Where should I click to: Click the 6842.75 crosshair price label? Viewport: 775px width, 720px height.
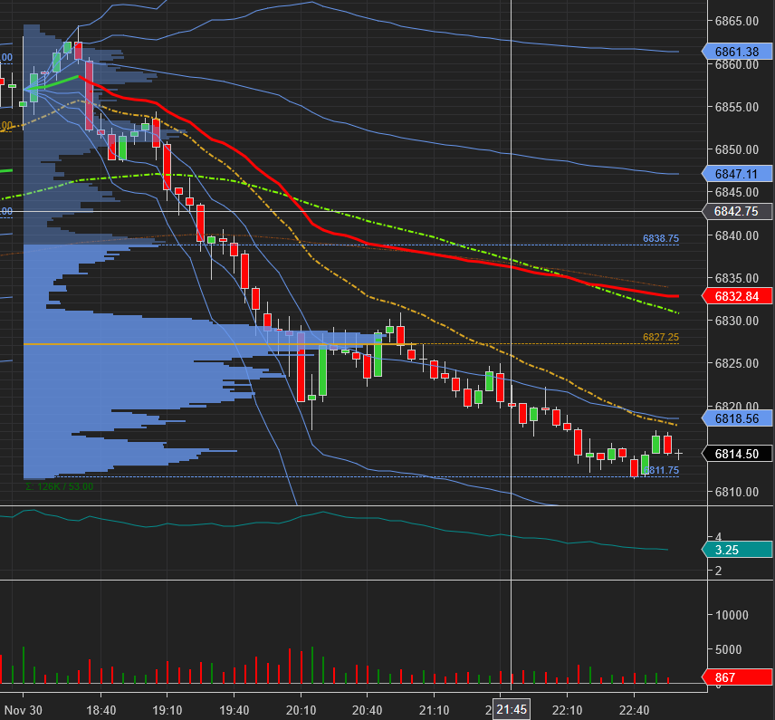(x=737, y=212)
